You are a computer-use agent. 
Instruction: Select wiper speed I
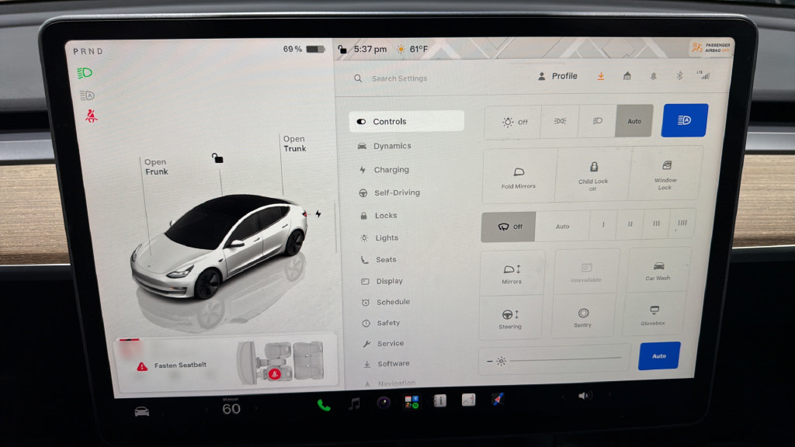(x=602, y=224)
